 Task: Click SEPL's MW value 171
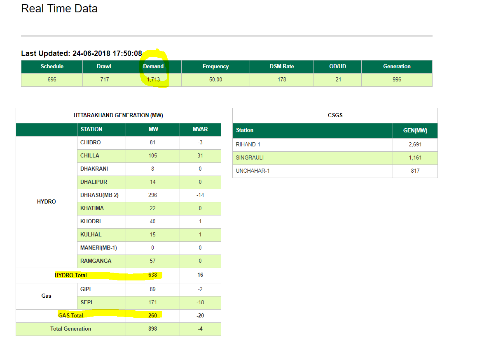click(x=152, y=302)
